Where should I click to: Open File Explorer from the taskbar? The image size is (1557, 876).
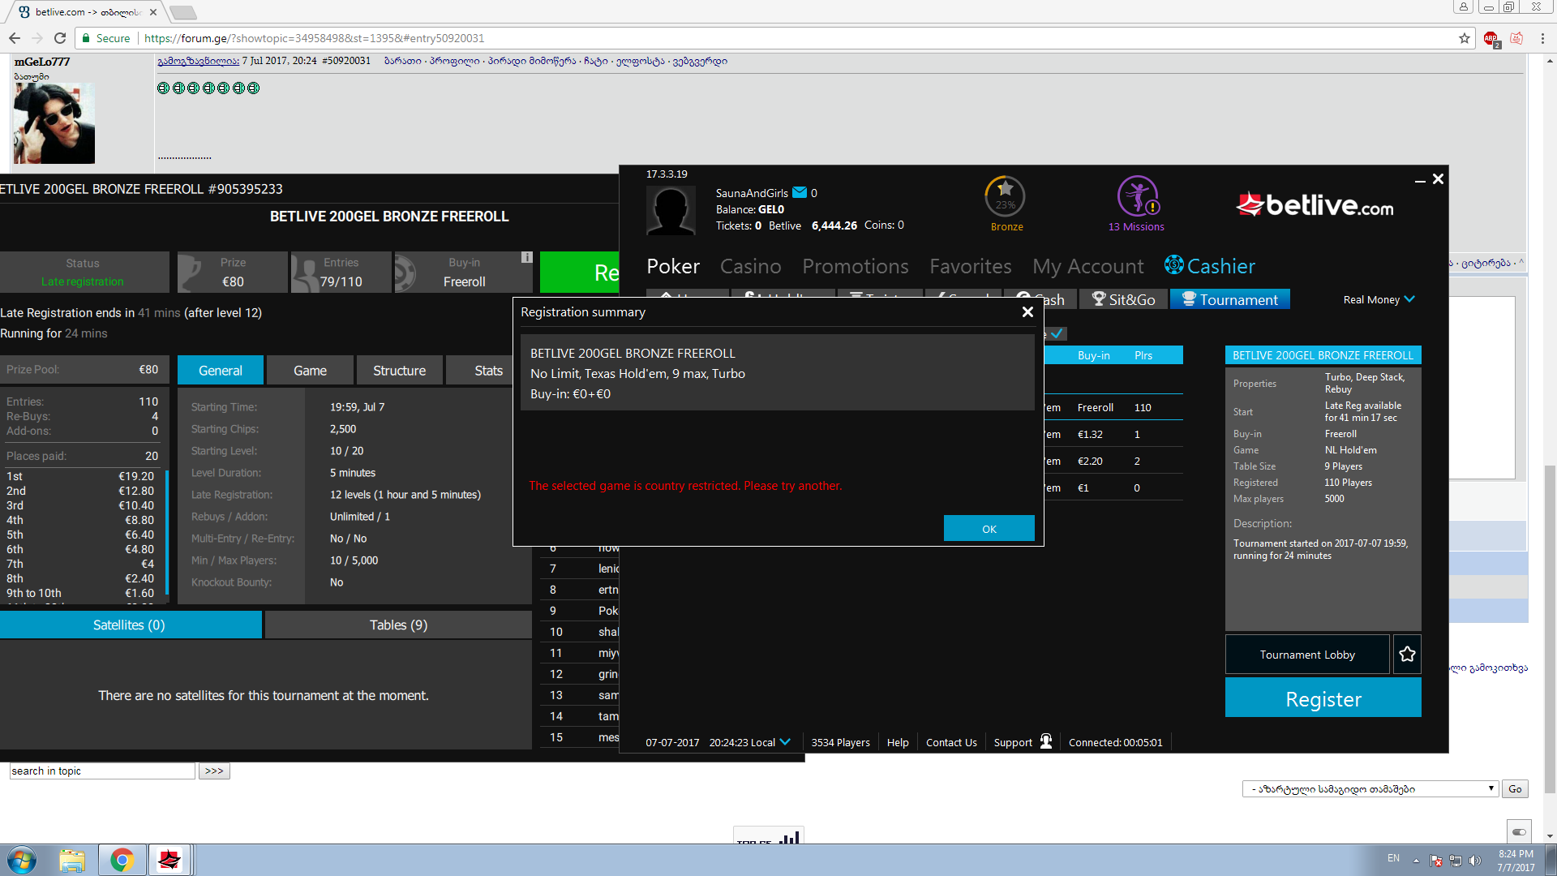[72, 860]
